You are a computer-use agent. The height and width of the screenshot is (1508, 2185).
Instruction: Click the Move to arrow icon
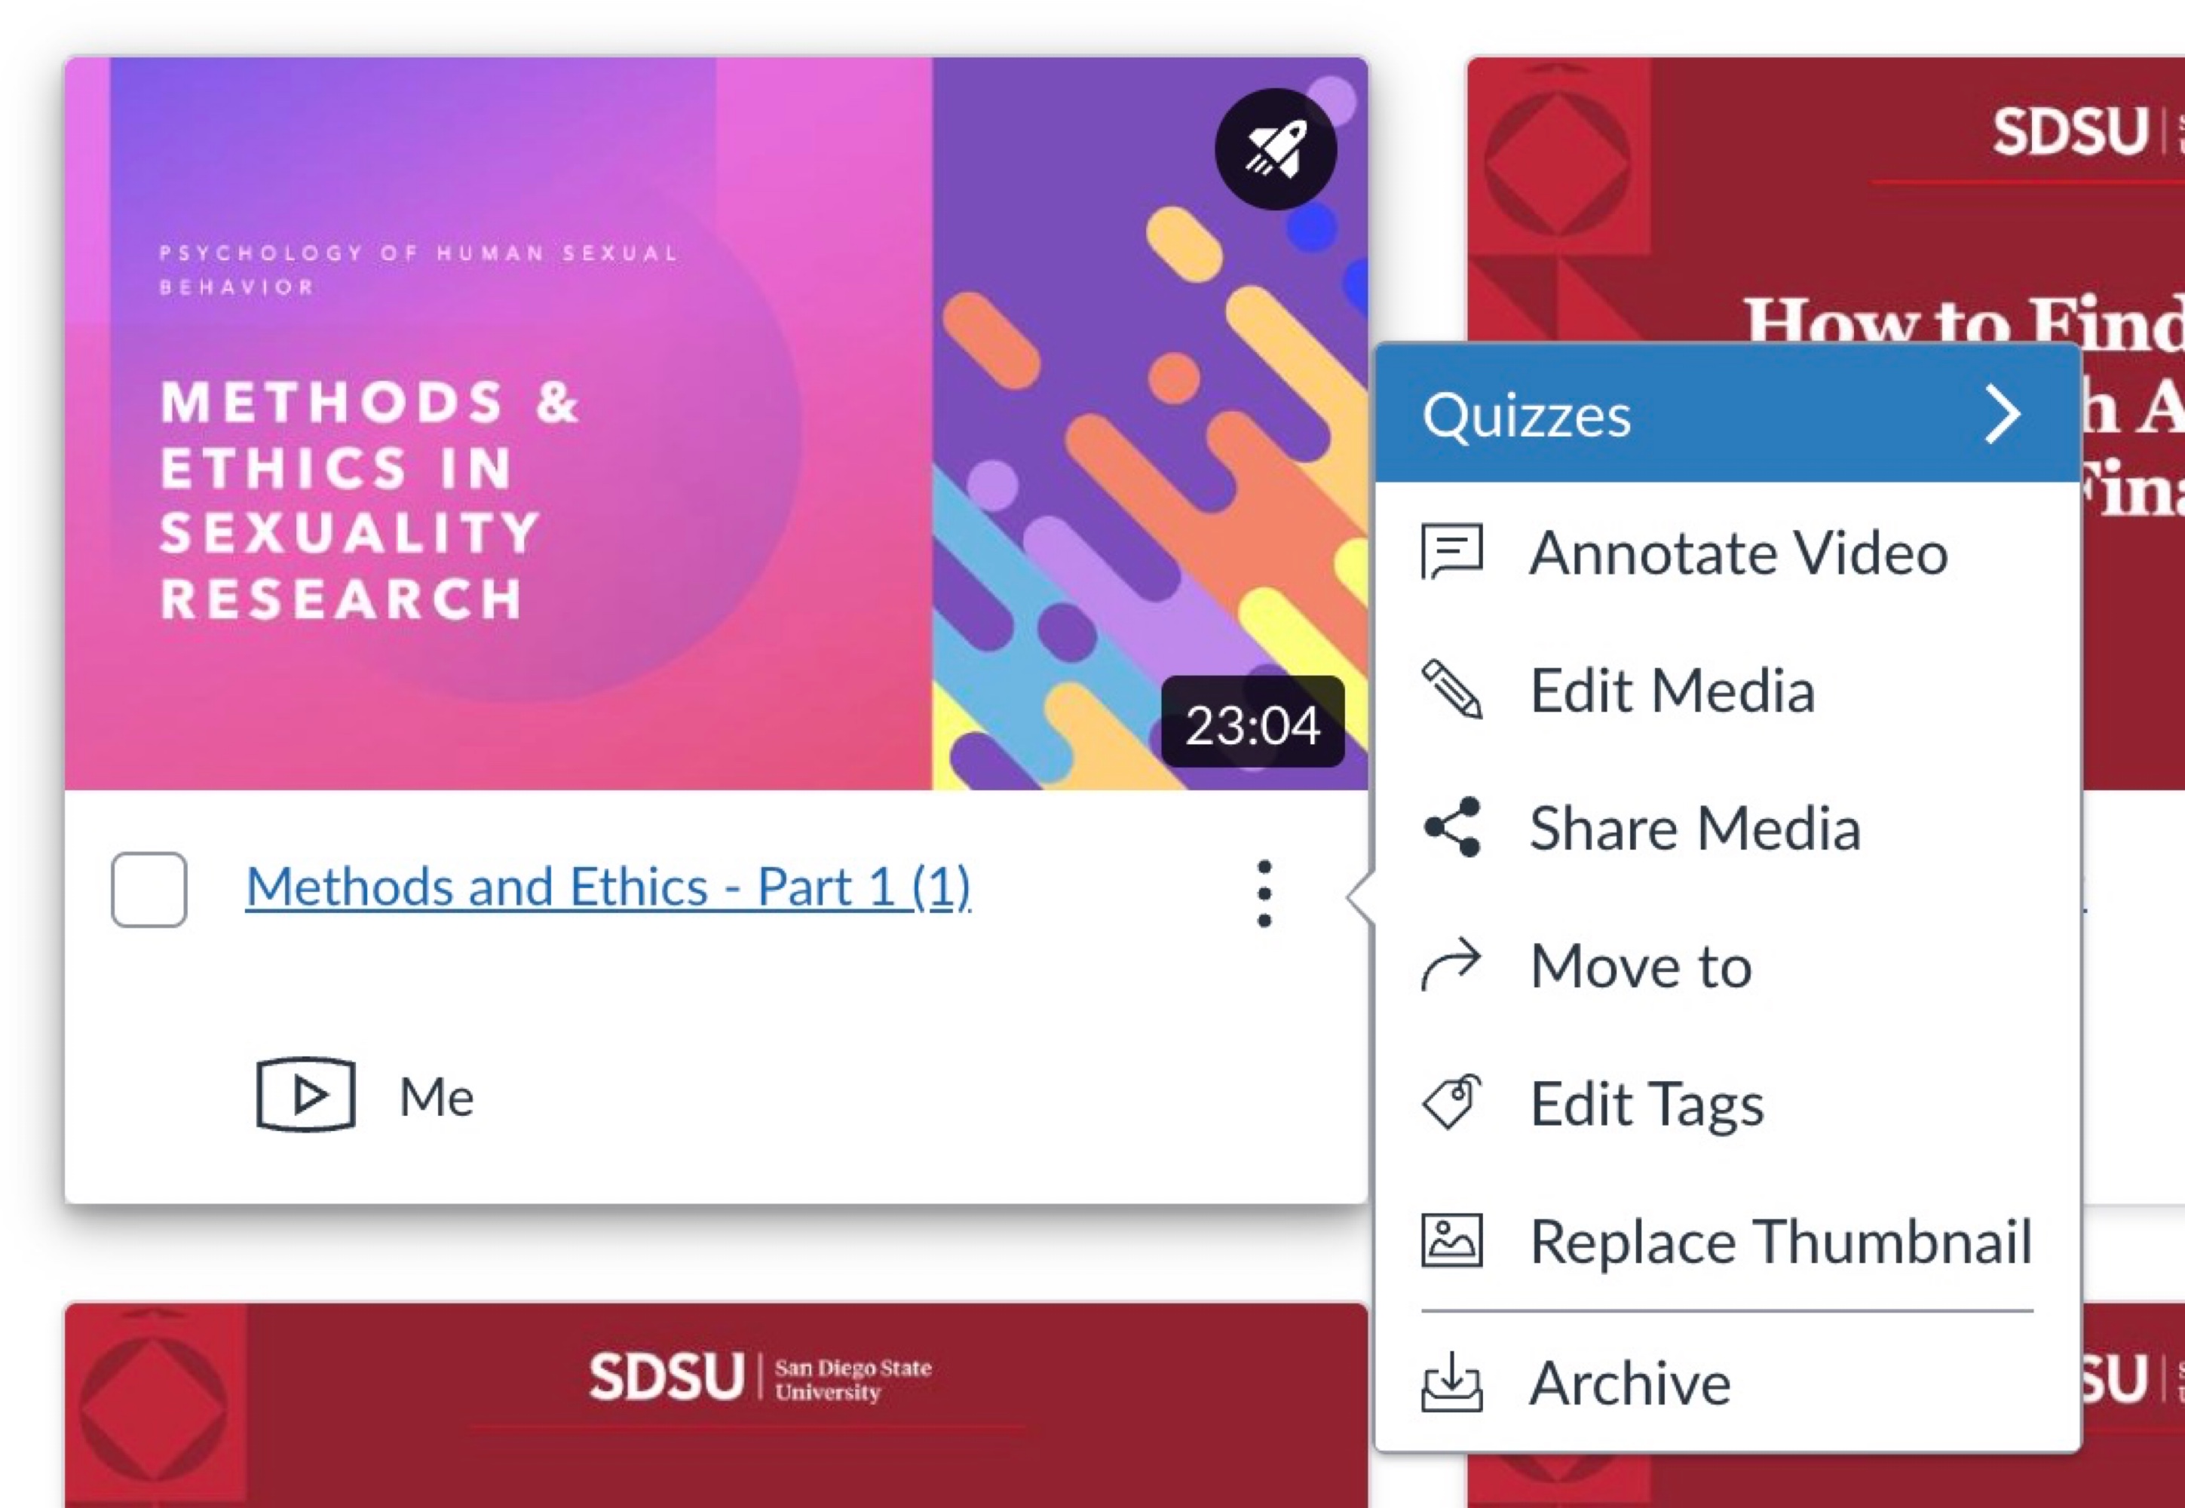point(1451,964)
